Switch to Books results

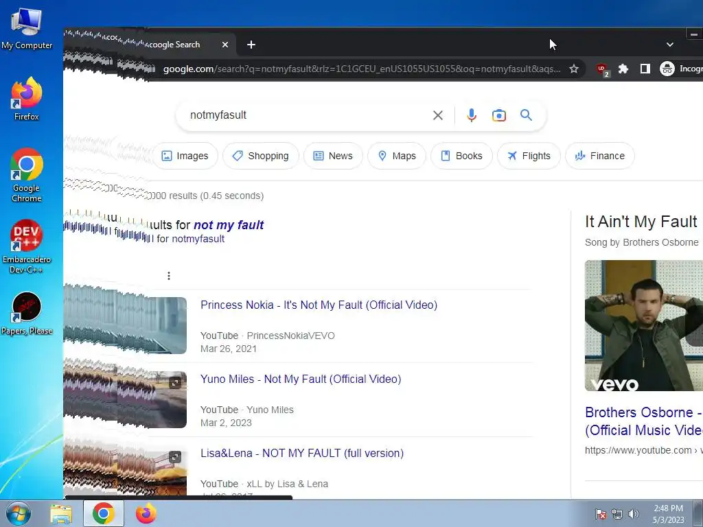(461, 156)
